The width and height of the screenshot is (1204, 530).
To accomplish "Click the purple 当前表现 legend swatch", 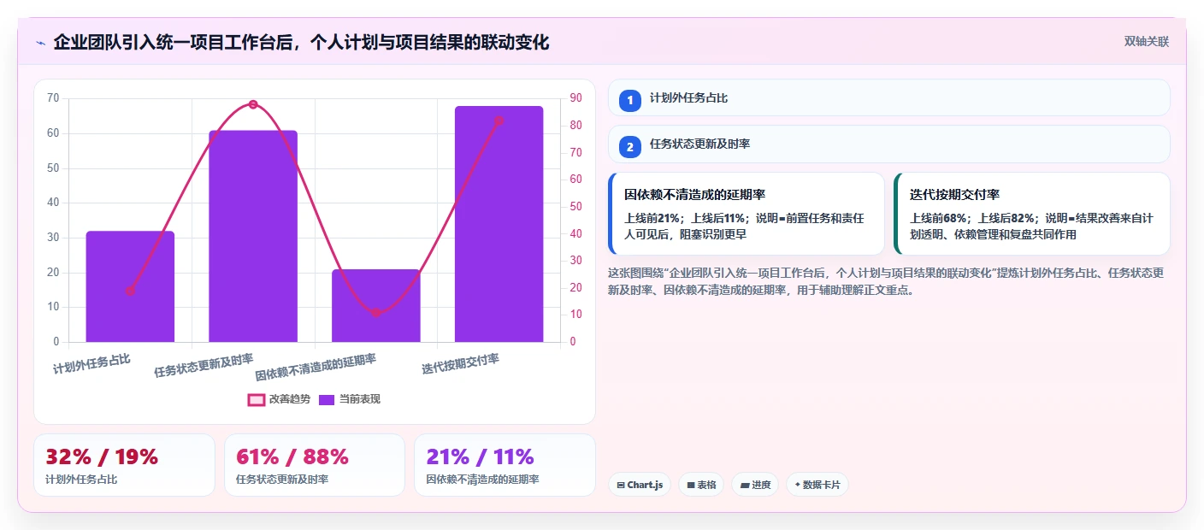I will pyautogui.click(x=327, y=399).
